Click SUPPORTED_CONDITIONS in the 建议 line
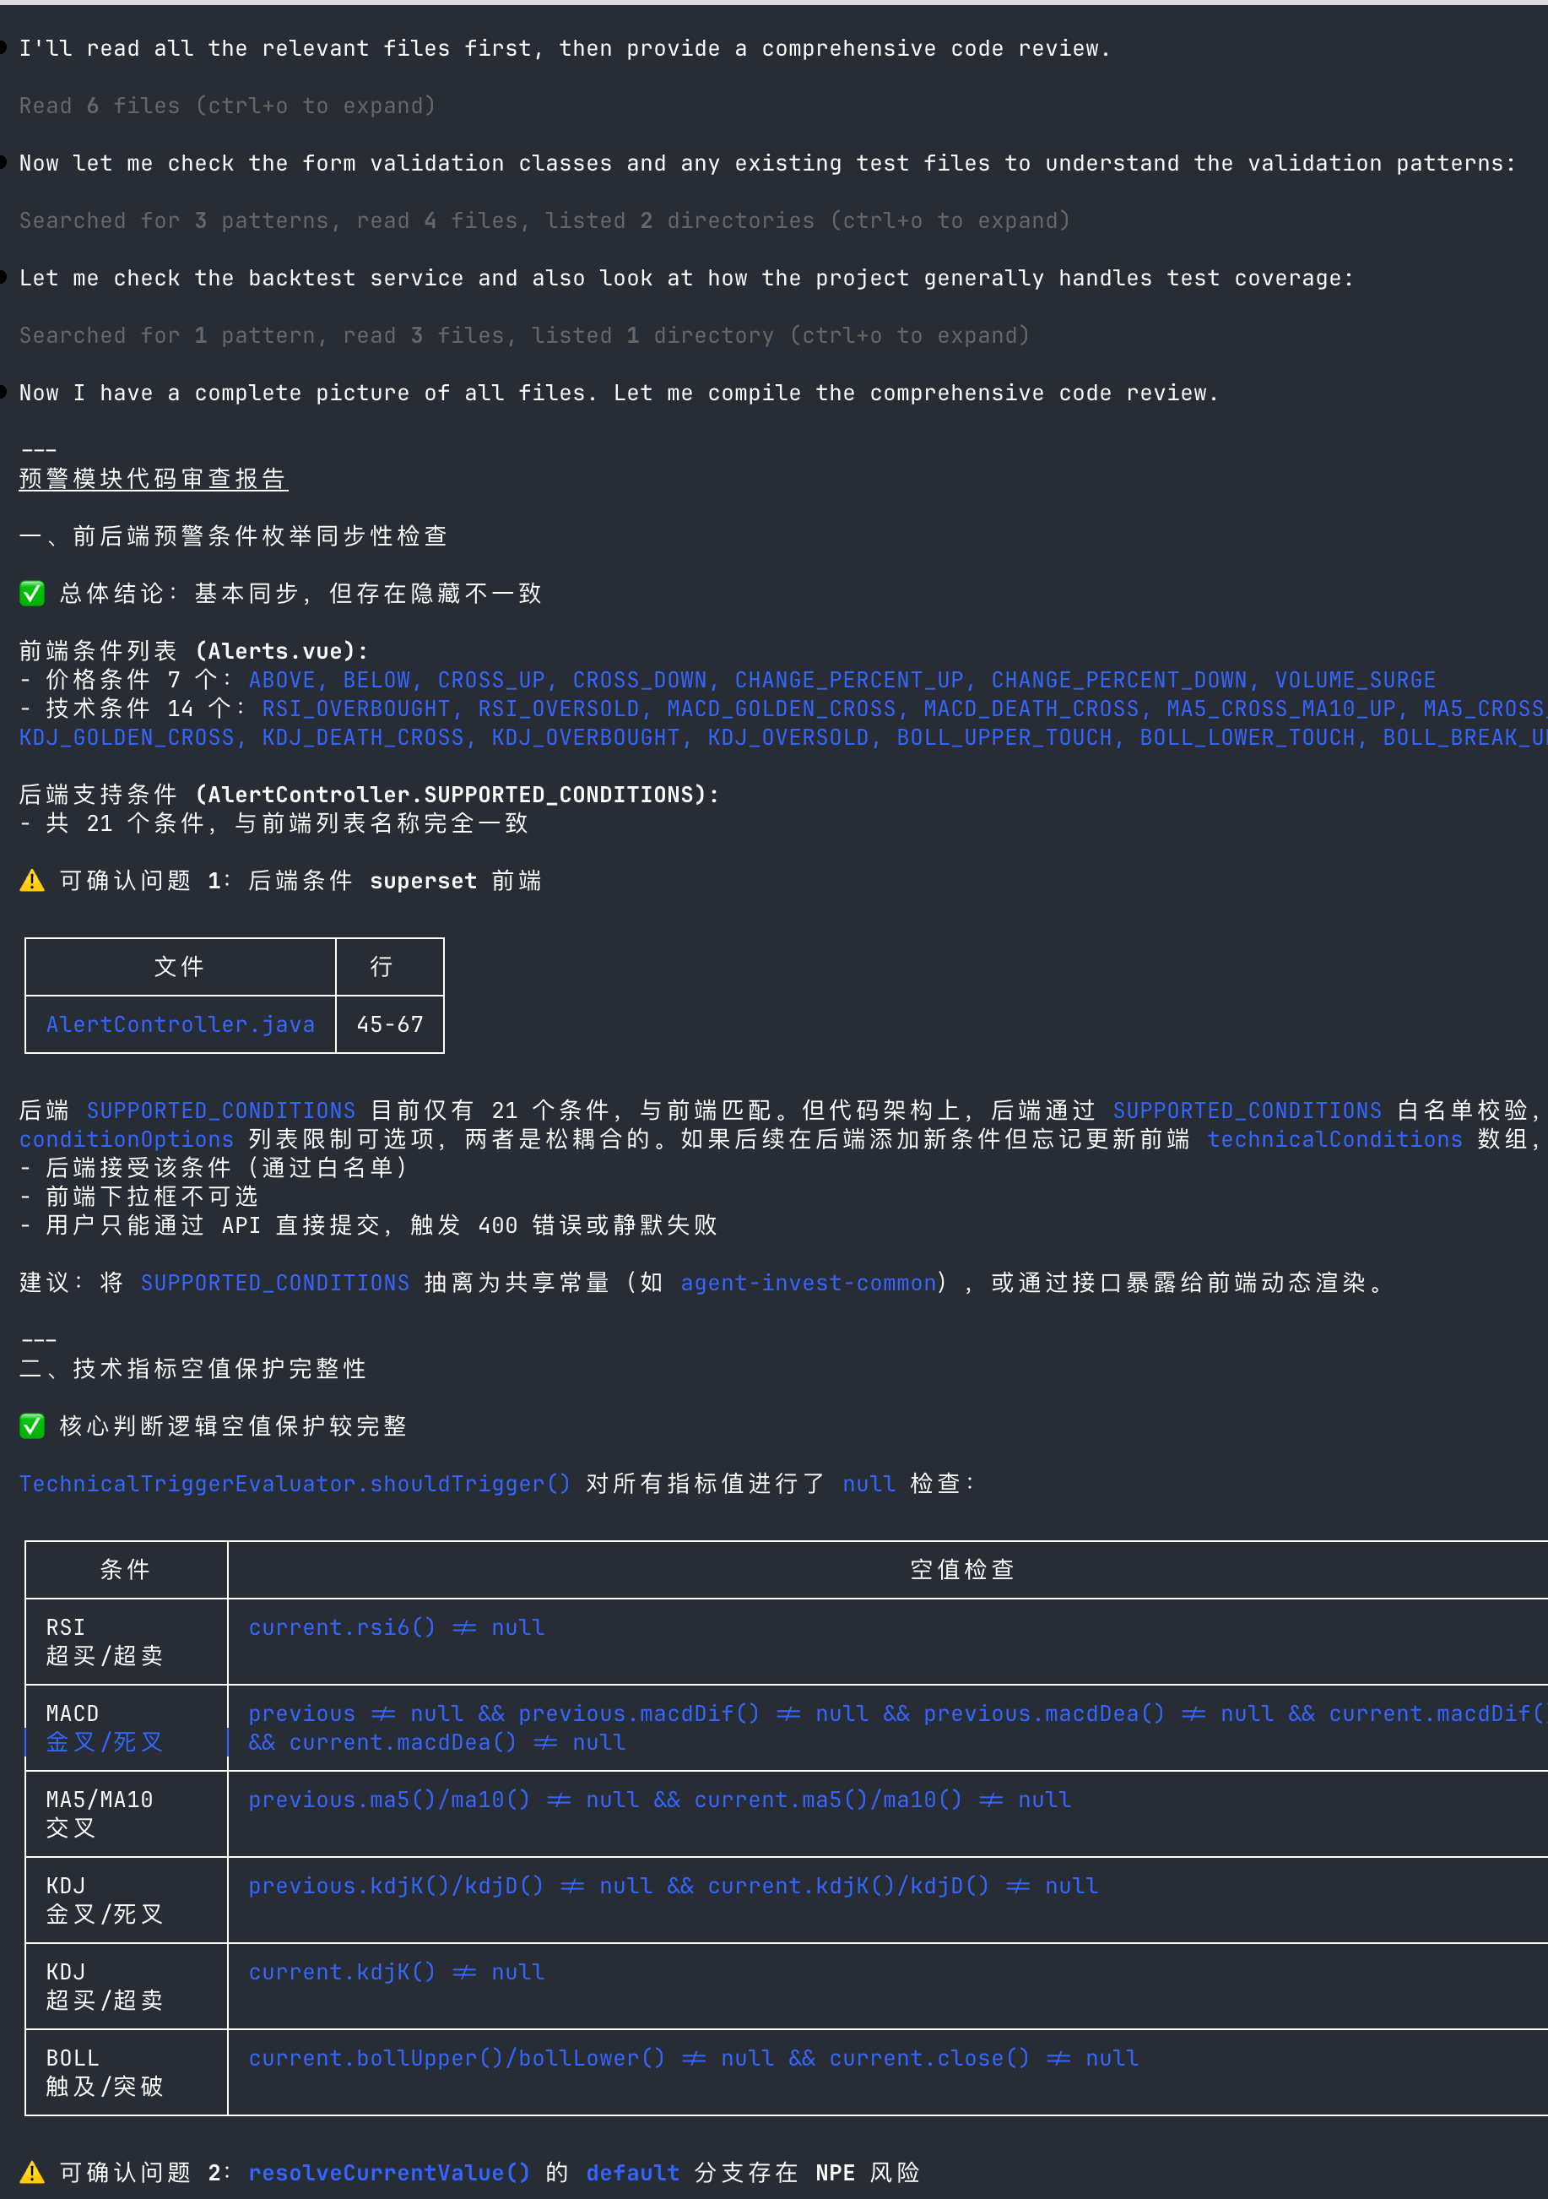 275,1283
